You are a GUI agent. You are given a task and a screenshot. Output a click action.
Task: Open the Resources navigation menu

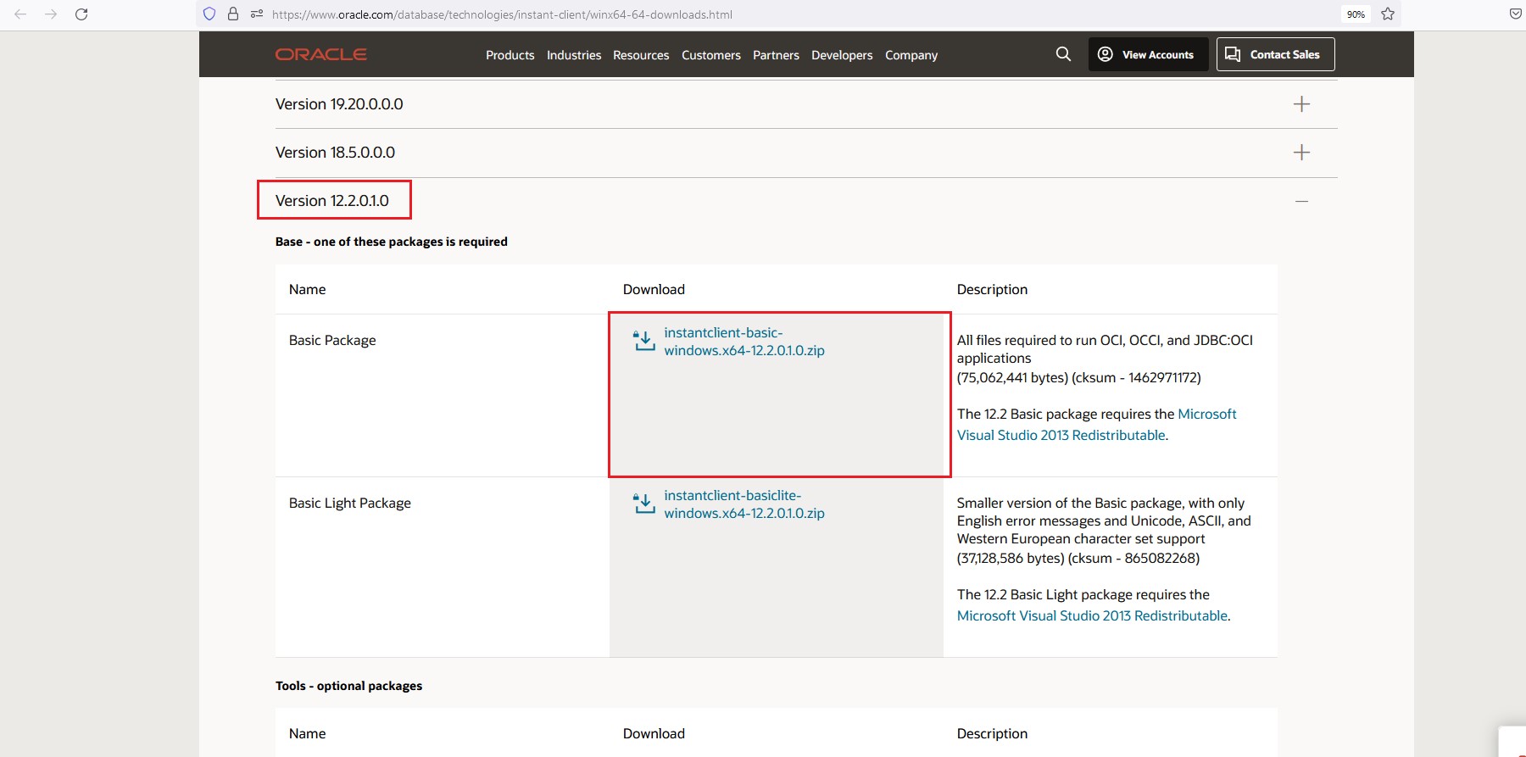click(x=640, y=55)
